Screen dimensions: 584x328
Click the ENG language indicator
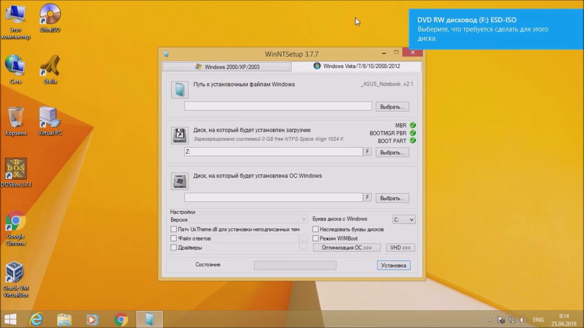pyautogui.click(x=538, y=320)
